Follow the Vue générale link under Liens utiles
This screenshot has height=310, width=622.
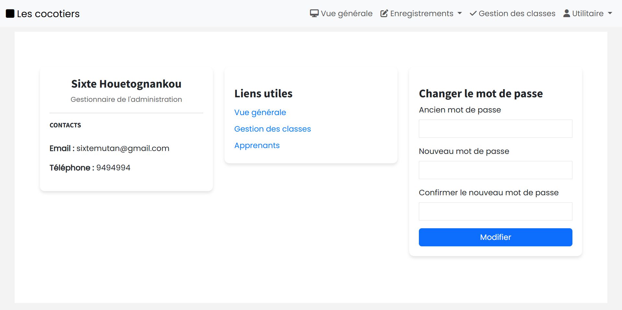[x=260, y=112]
